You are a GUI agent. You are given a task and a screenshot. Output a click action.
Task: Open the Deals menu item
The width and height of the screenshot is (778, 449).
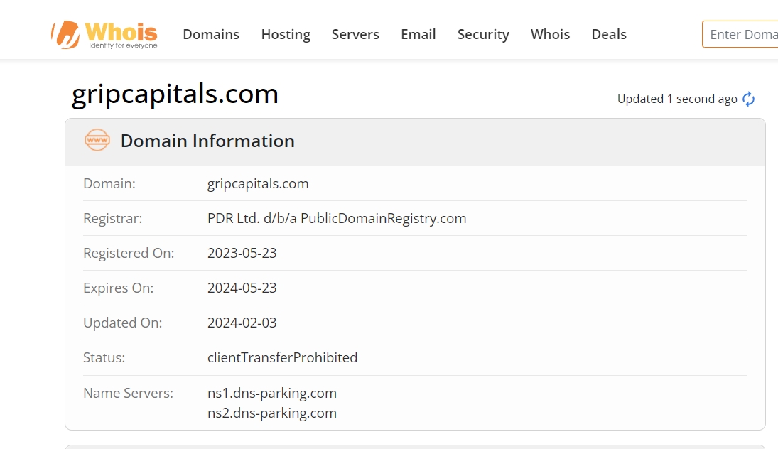[x=609, y=34]
